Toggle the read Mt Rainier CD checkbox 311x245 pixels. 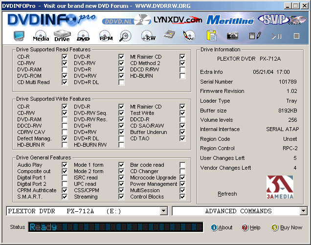click(182, 57)
